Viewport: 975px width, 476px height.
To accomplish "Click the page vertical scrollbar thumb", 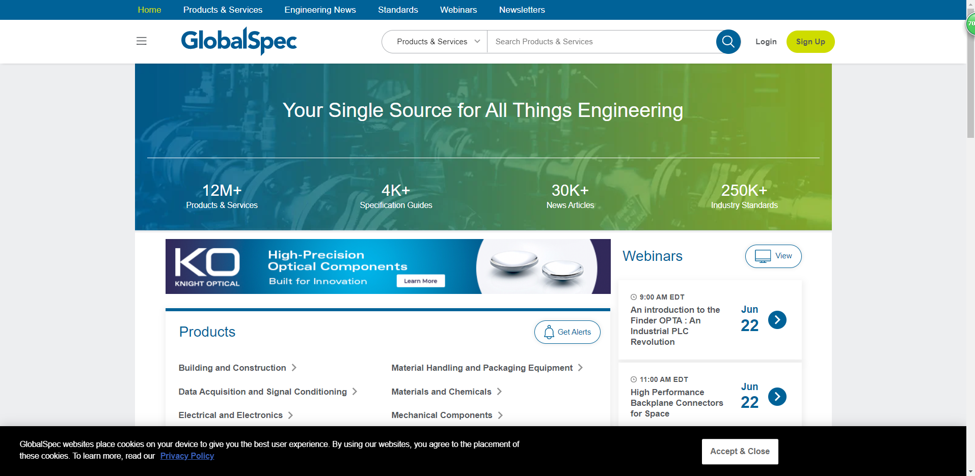I will tap(970, 74).
